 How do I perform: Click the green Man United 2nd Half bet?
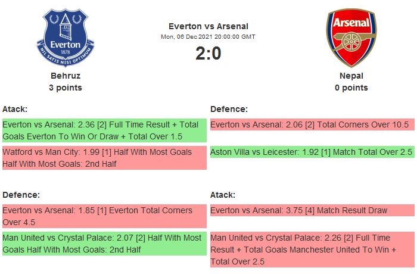[x=104, y=244]
